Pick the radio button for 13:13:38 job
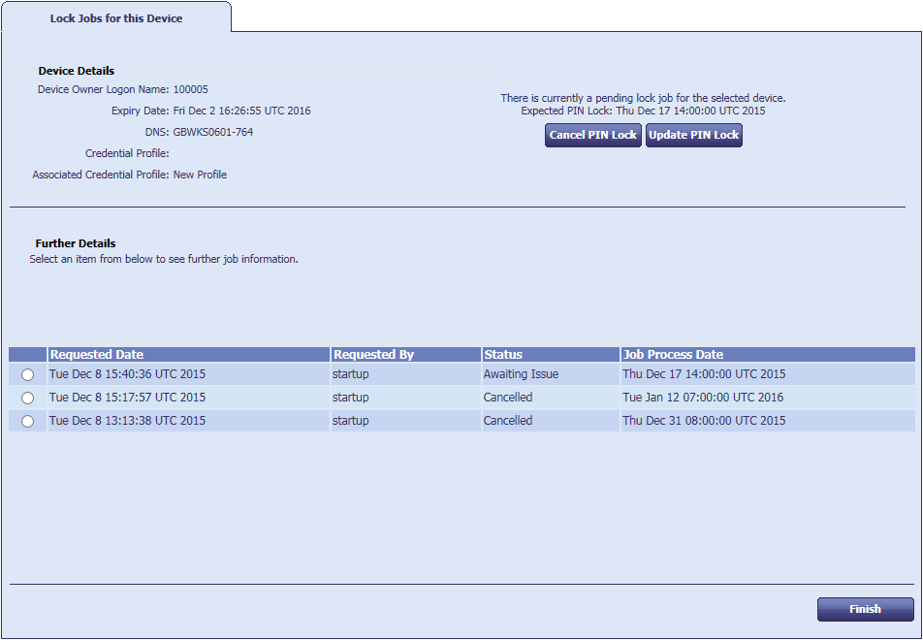This screenshot has height=640, width=923. pyautogui.click(x=27, y=421)
